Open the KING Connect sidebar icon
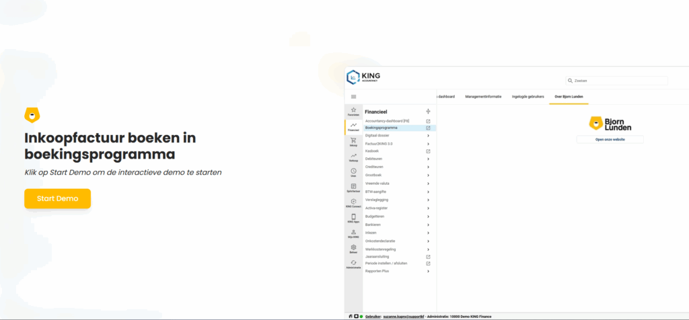Screen dimensions: 689x320 [353, 203]
